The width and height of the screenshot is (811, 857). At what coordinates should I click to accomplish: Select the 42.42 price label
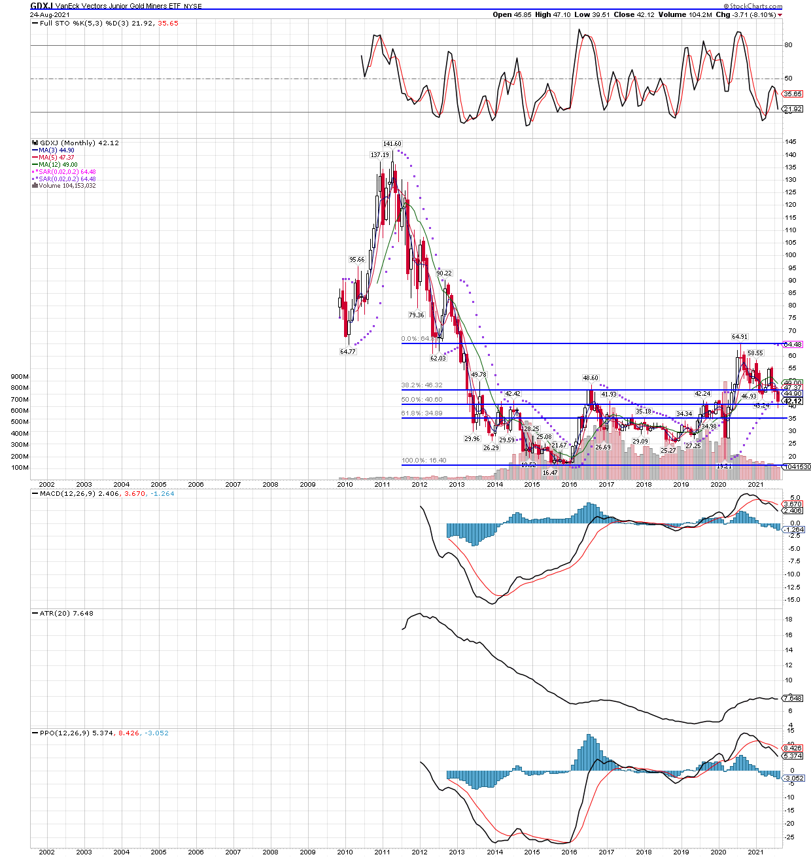512,394
